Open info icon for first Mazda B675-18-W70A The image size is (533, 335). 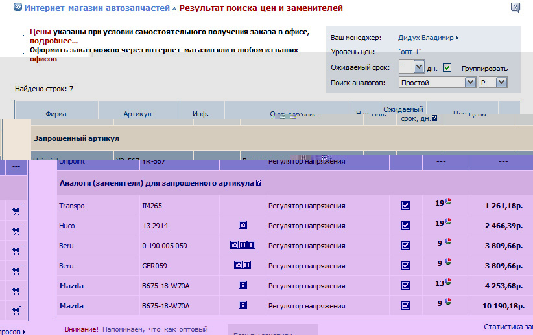(243, 285)
